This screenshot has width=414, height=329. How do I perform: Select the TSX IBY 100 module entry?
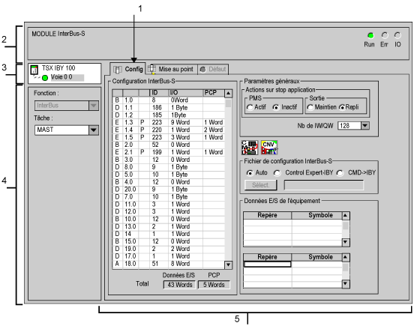58,68
